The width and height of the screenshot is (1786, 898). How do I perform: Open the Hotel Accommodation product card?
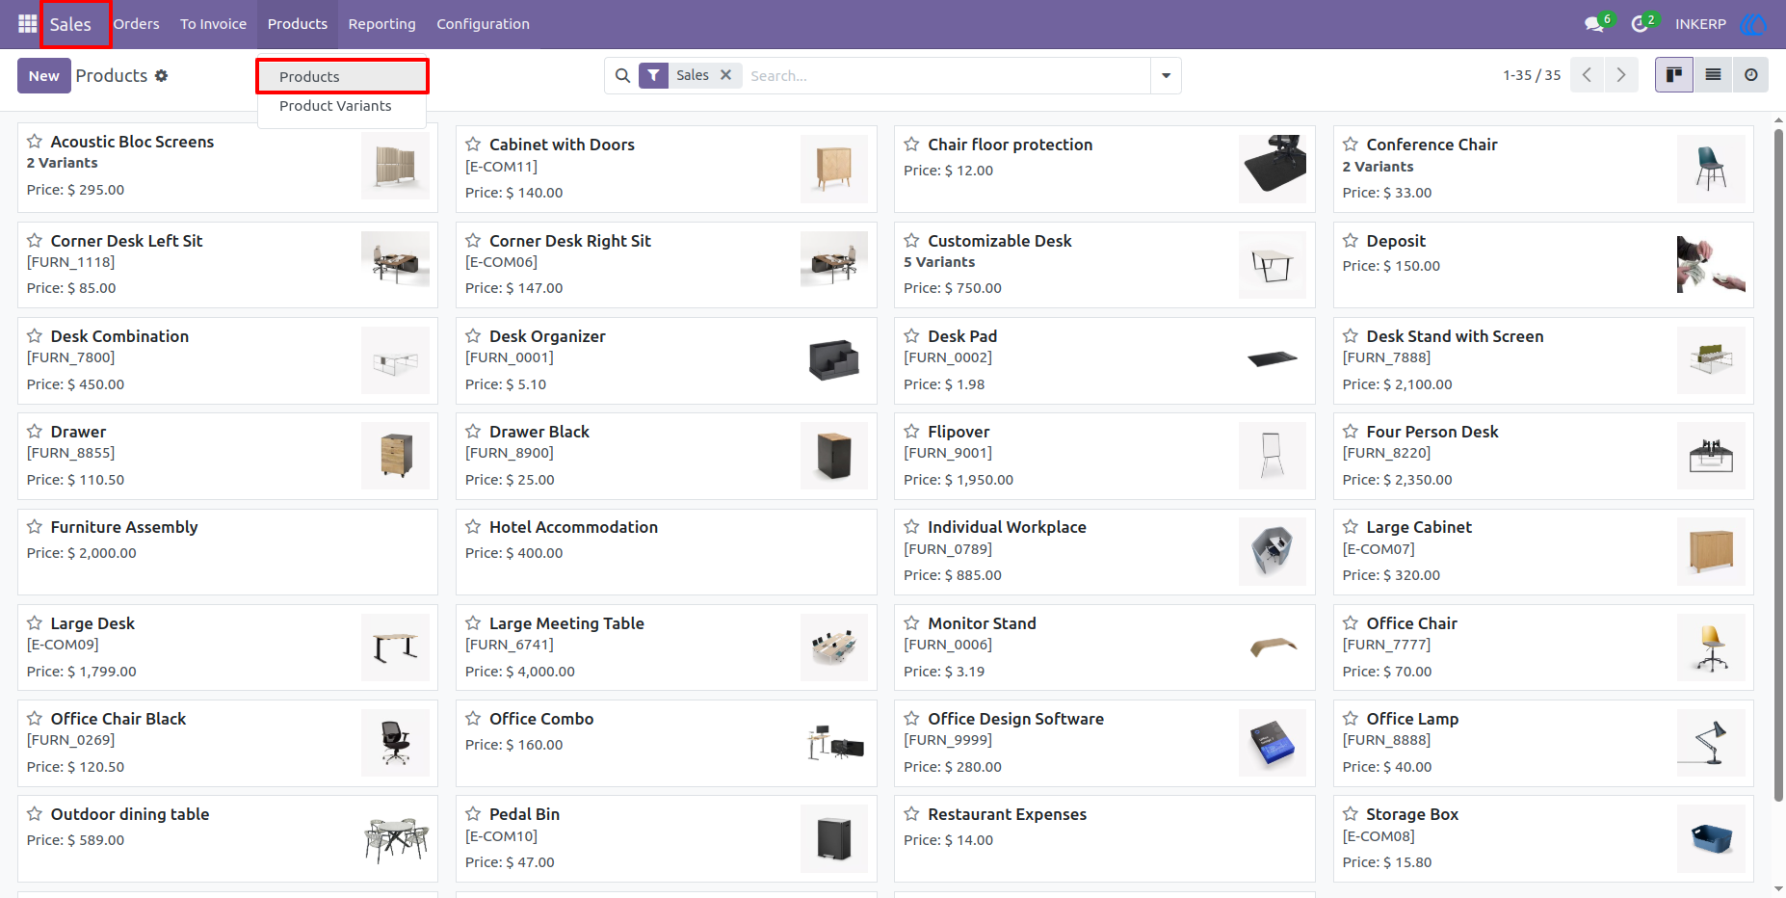coord(666,552)
